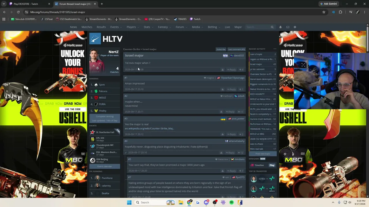369x207 pixels.
Task: Open 'fl0m real talk' recent topic
Action: click(x=263, y=149)
